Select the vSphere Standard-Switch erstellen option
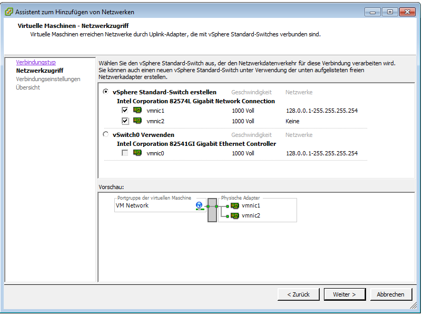 (x=104, y=91)
